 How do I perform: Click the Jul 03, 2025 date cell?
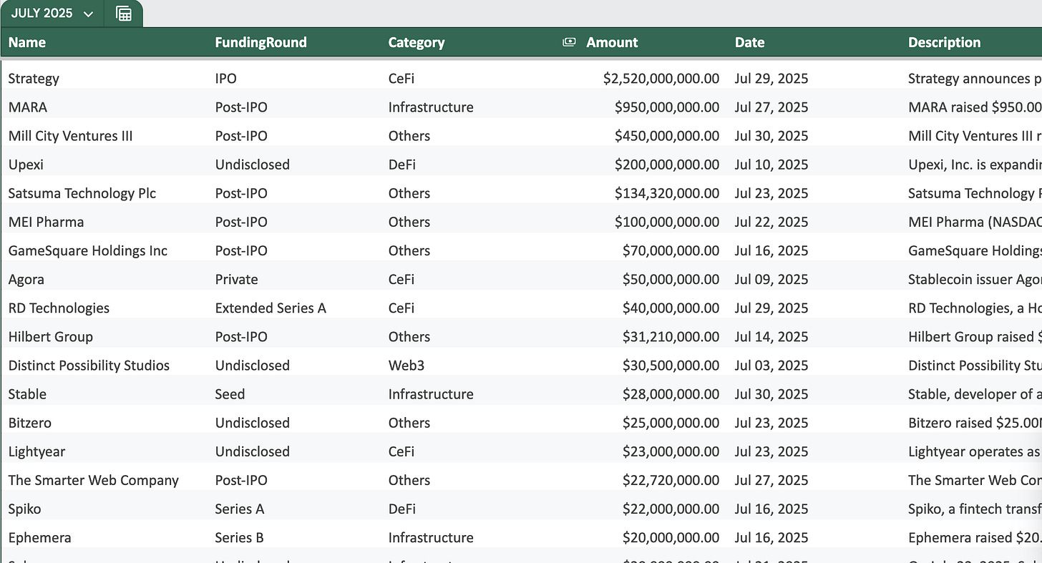click(771, 365)
